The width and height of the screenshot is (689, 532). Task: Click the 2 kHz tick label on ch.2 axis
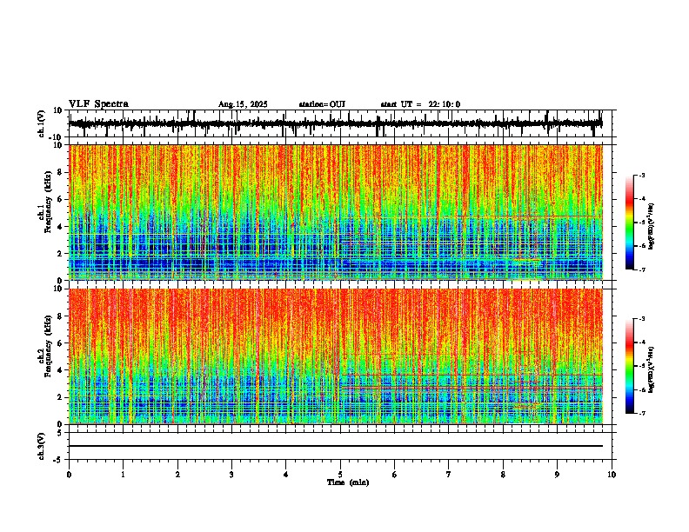(61, 397)
